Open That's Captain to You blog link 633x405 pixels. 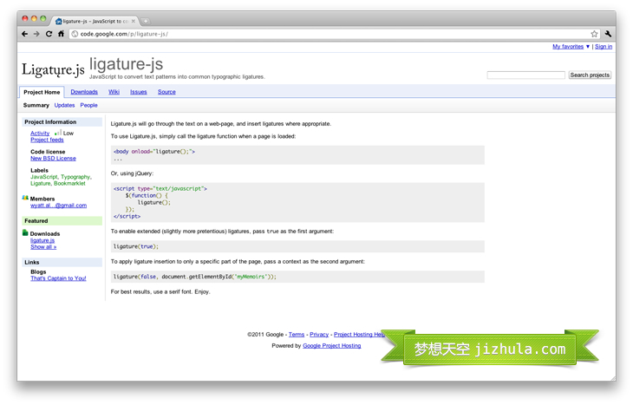point(59,278)
